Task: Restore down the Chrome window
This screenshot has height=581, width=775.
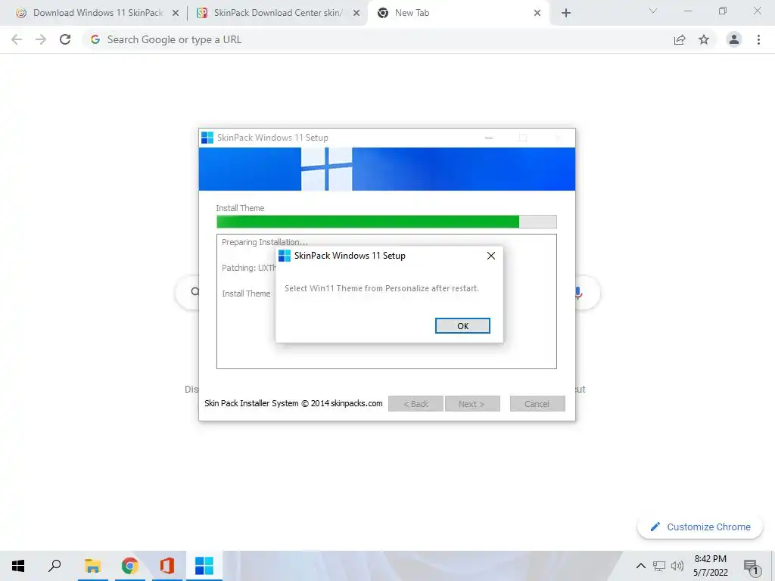Action: pyautogui.click(x=722, y=11)
